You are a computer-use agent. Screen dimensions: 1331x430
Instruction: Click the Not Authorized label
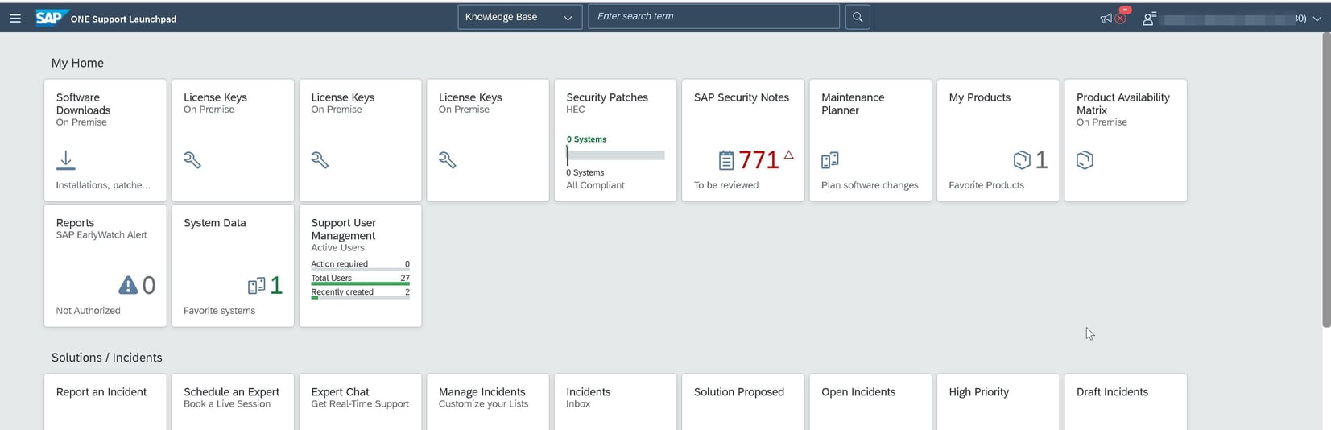89,311
